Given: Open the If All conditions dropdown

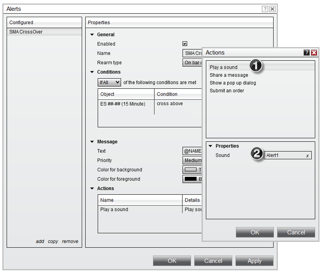Looking at the screenshot, I should tap(109, 82).
